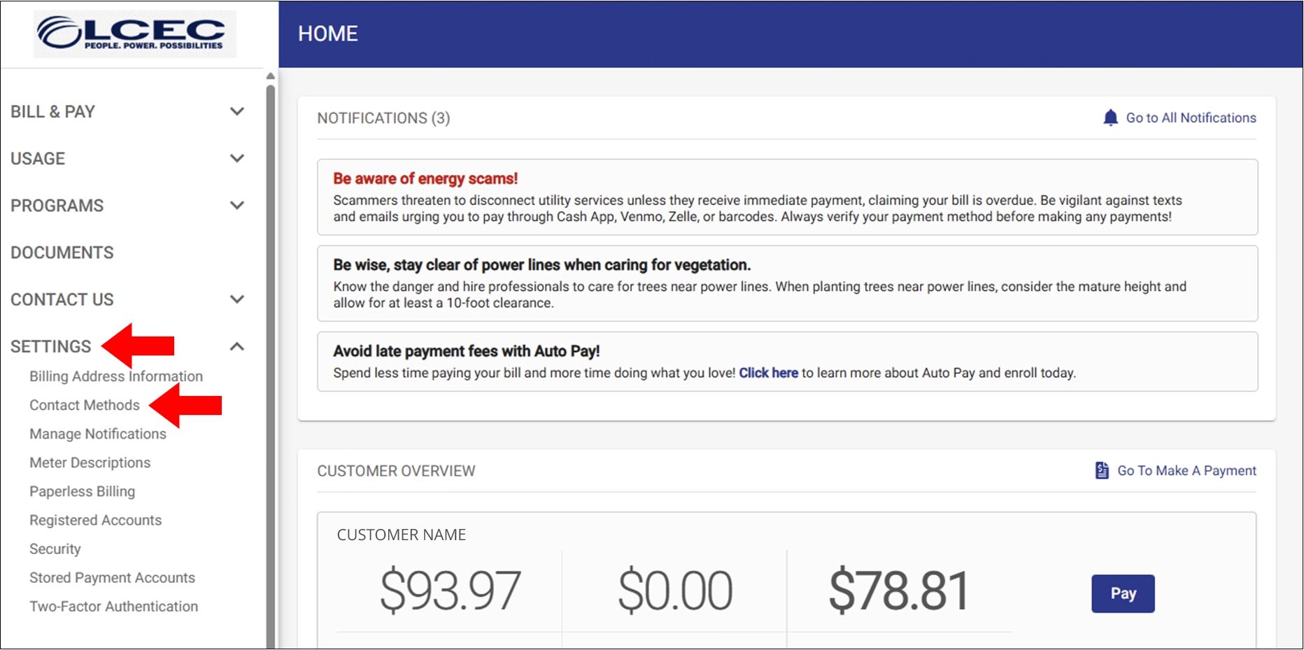Screen dimensions: 1304x650
Task: Click the LCEC logo
Action: [134, 34]
